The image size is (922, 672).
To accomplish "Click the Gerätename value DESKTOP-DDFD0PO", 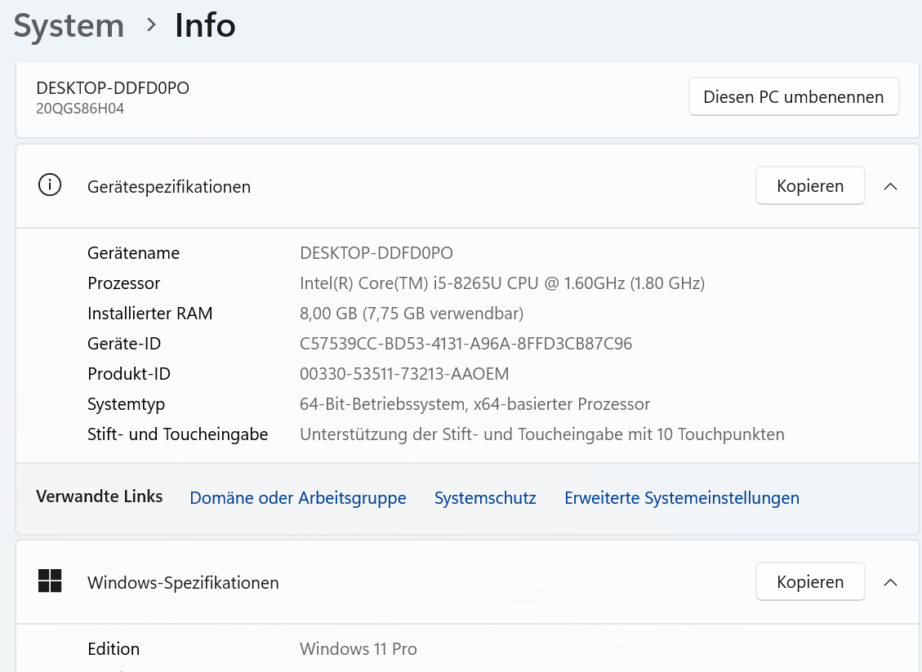I will 376,253.
